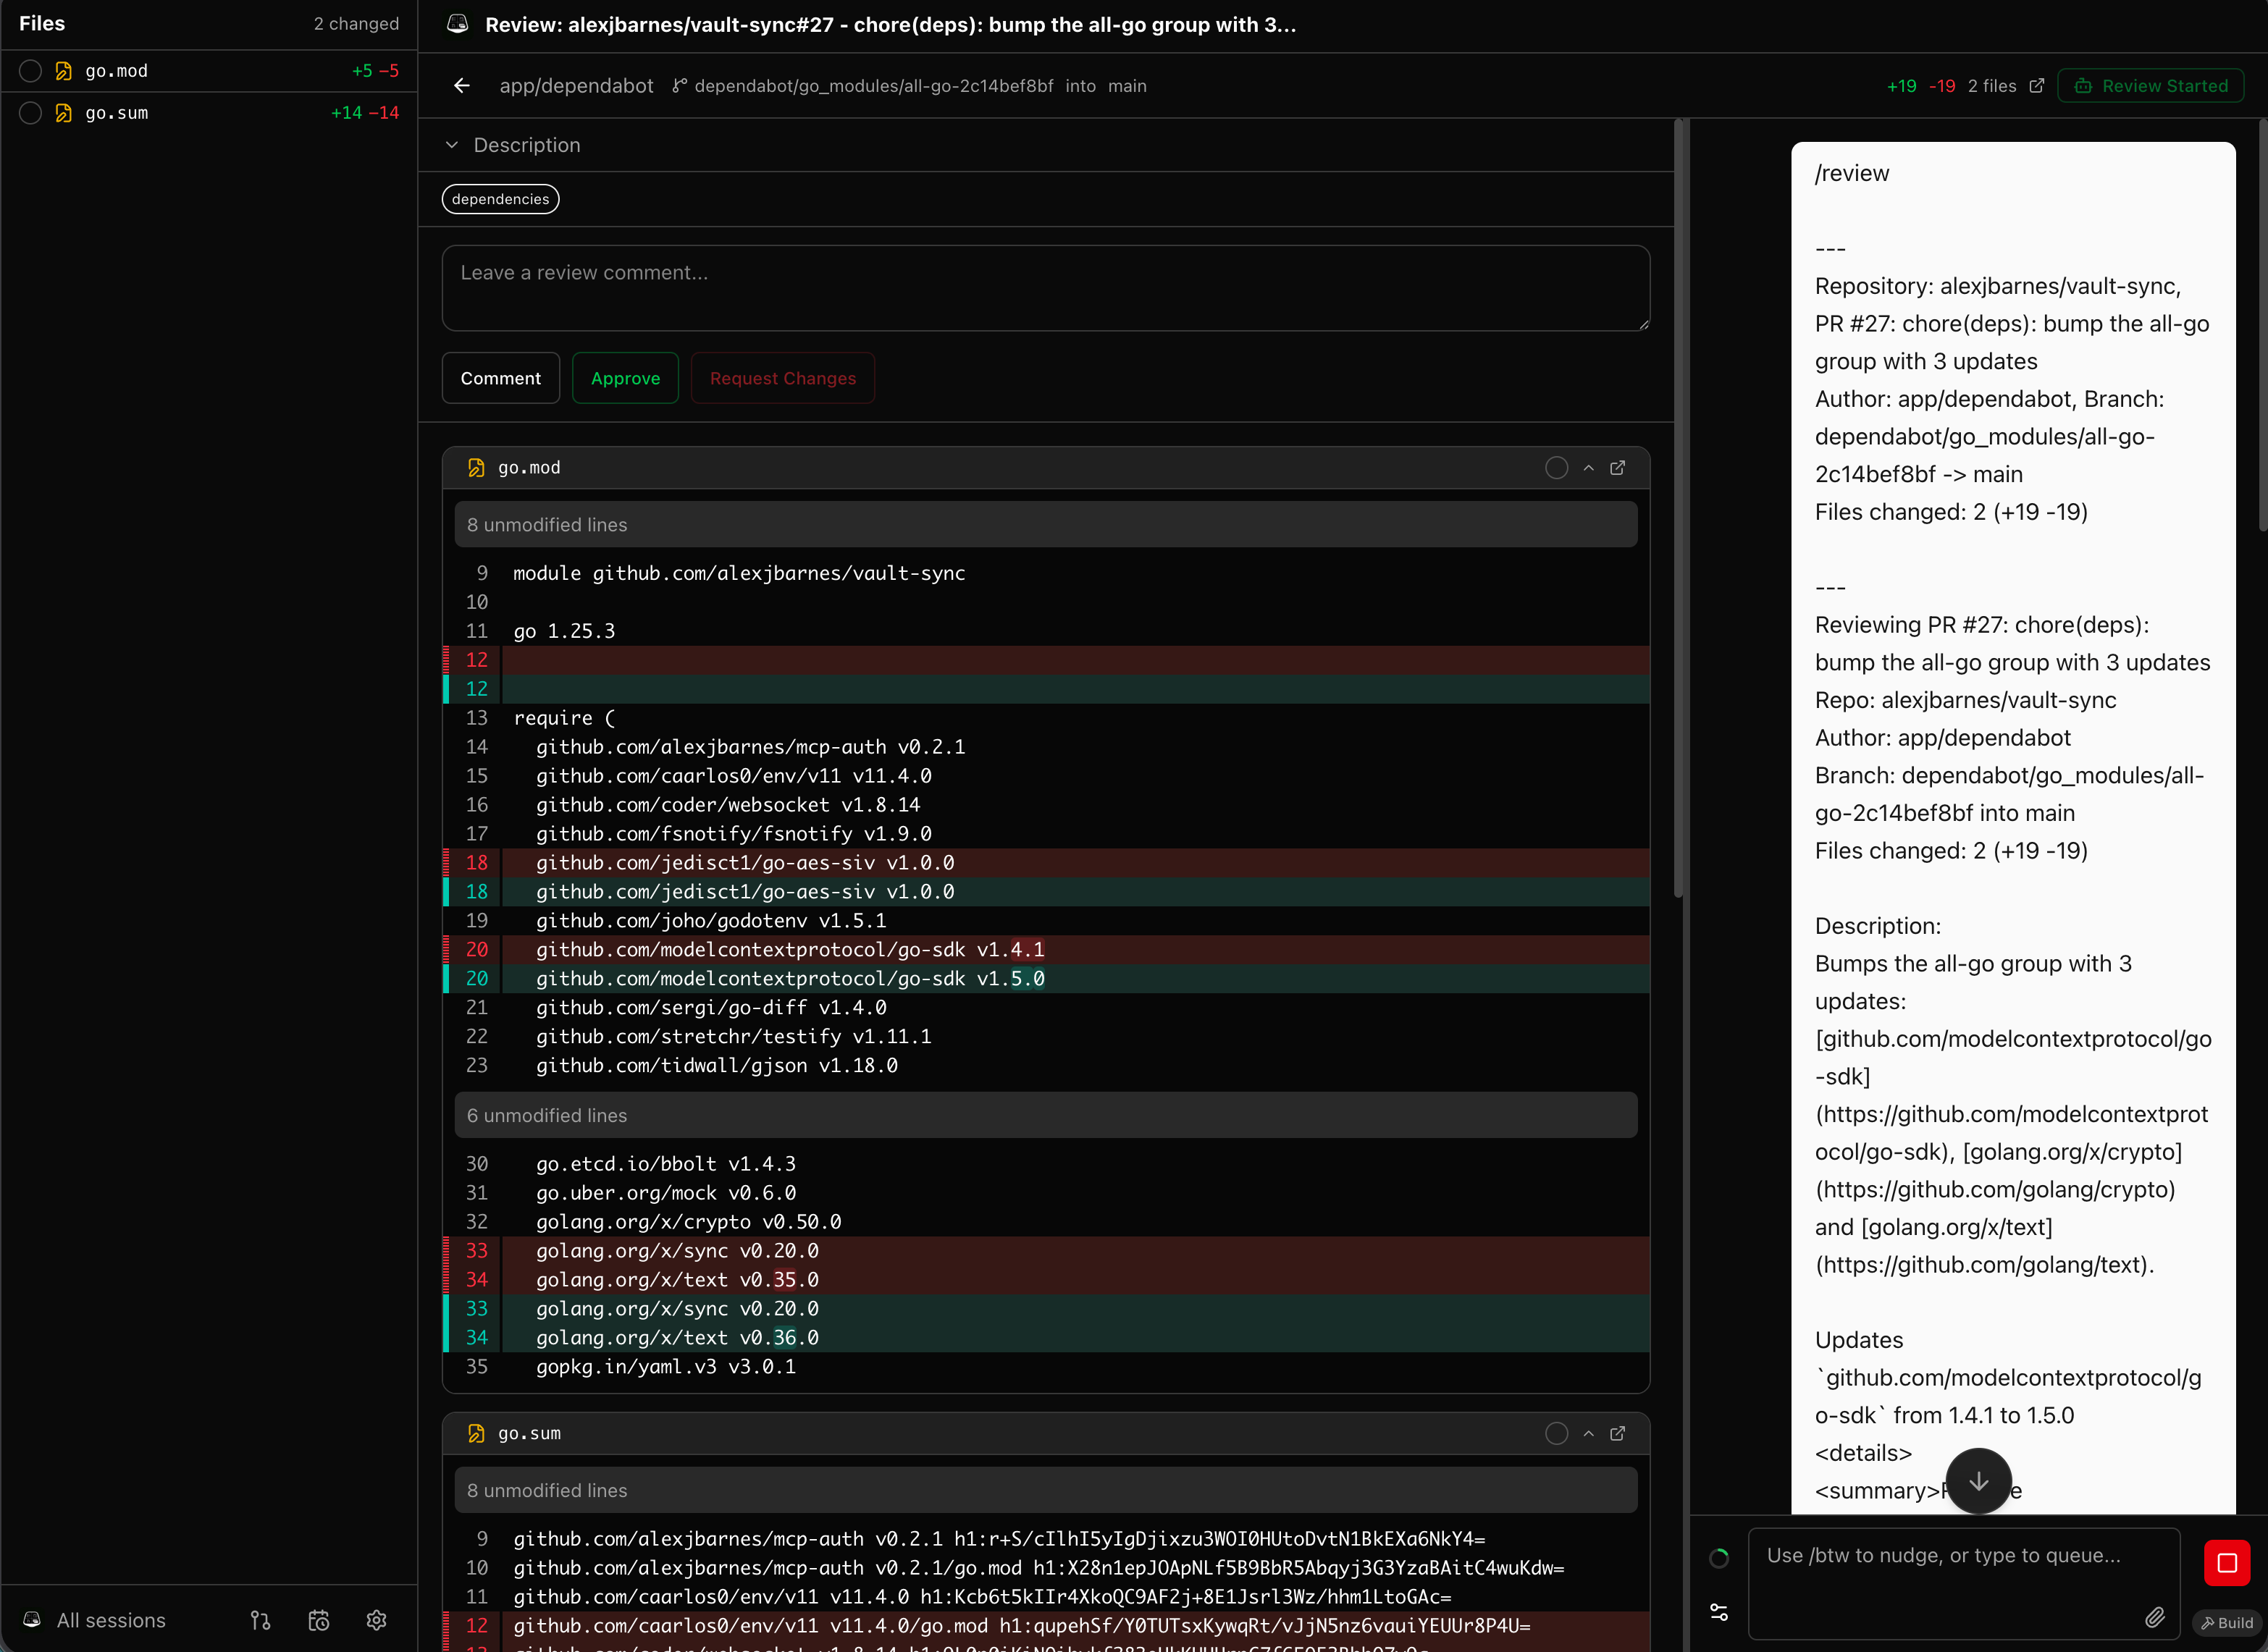Click the +19 additions count in the header

click(x=1901, y=86)
